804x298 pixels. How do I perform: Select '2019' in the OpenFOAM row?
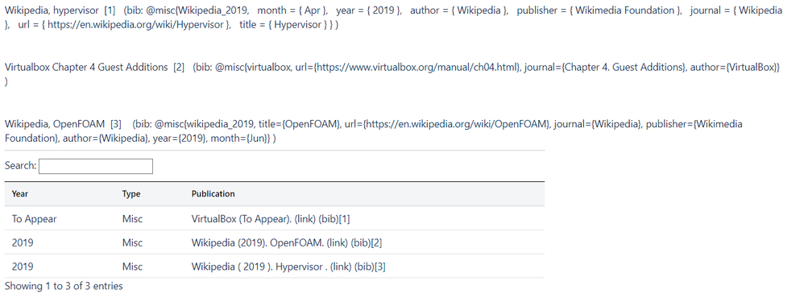(23, 242)
